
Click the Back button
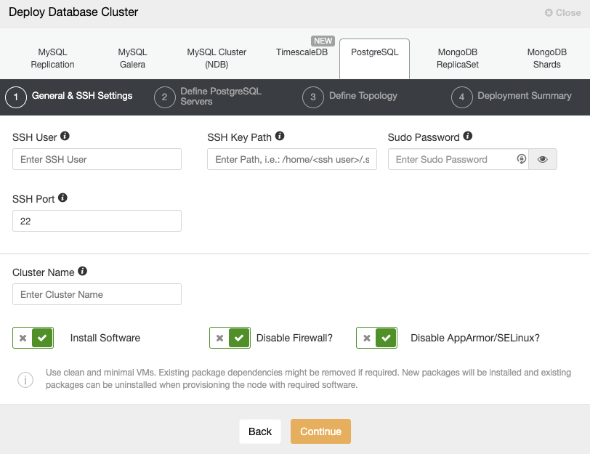coord(260,431)
